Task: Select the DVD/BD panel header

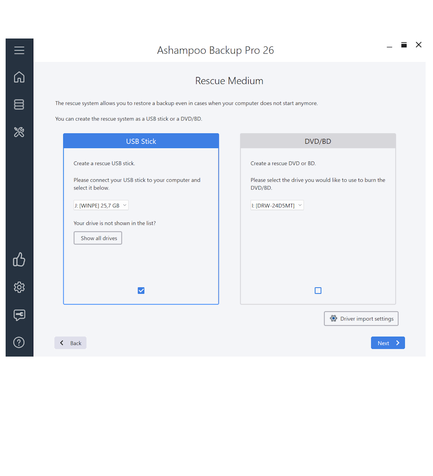Action: click(x=318, y=141)
